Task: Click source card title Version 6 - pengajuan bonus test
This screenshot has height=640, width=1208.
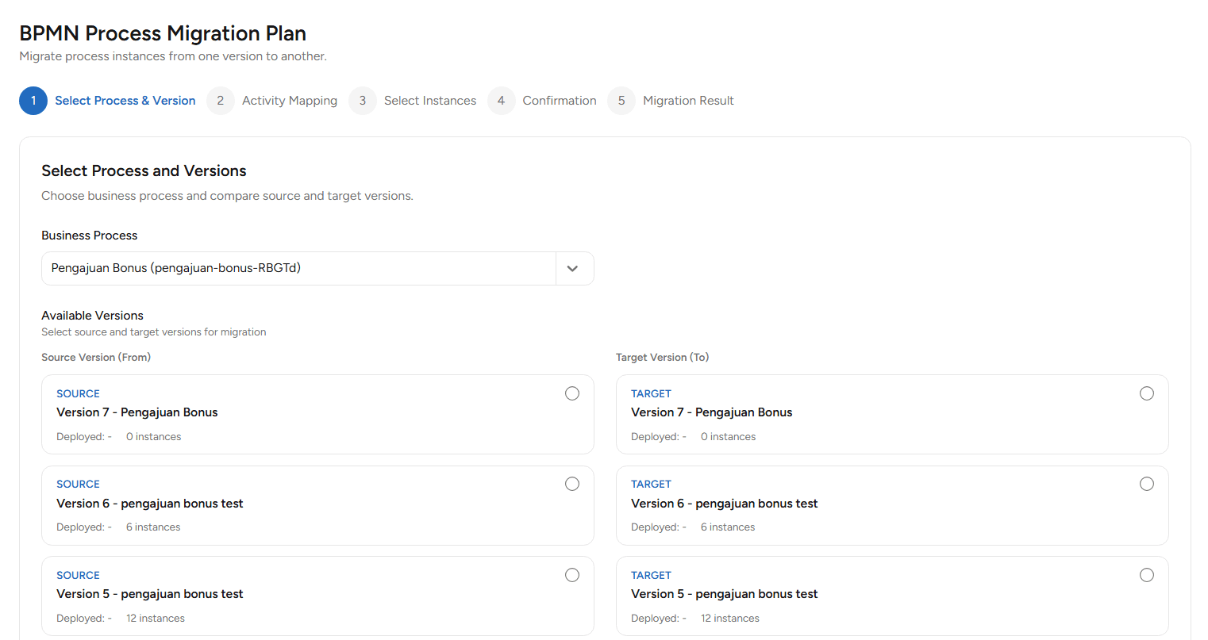Action: [x=150, y=504]
